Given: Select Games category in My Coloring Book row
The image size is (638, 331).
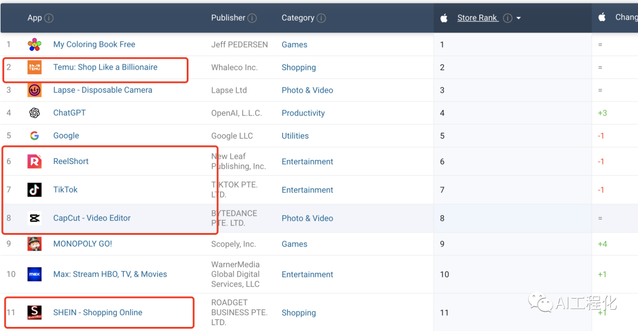Looking at the screenshot, I should (x=295, y=45).
